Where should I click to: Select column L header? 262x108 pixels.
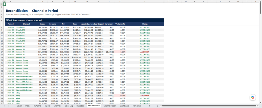click(x=145, y=1)
